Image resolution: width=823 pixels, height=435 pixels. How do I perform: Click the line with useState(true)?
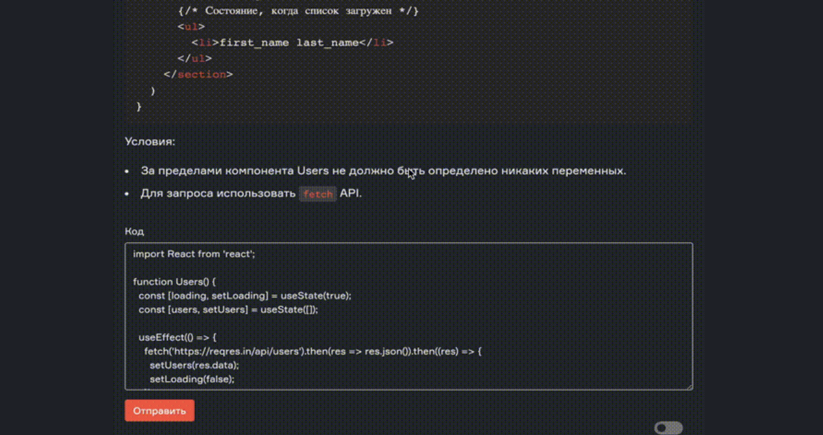(x=245, y=296)
